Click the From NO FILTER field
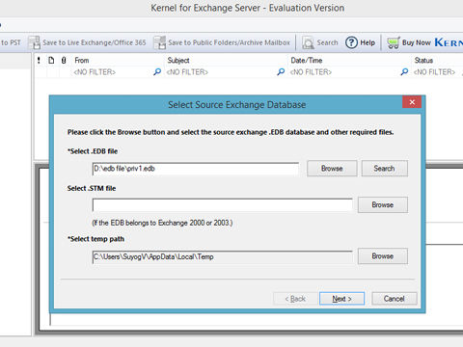The width and height of the screenshot is (463, 347). pyautogui.click(x=95, y=72)
